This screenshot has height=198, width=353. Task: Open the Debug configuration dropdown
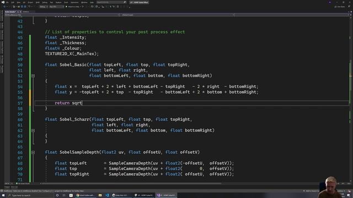[x=44, y=7]
